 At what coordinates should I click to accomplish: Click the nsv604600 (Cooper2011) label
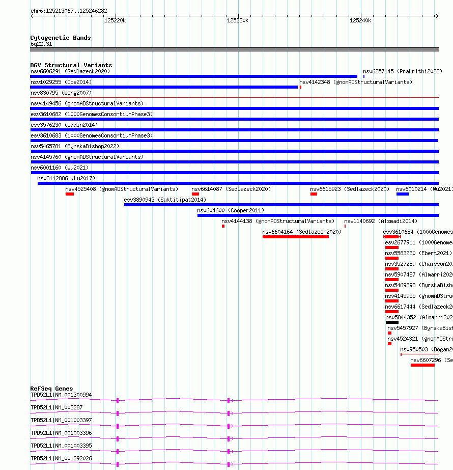click(231, 210)
